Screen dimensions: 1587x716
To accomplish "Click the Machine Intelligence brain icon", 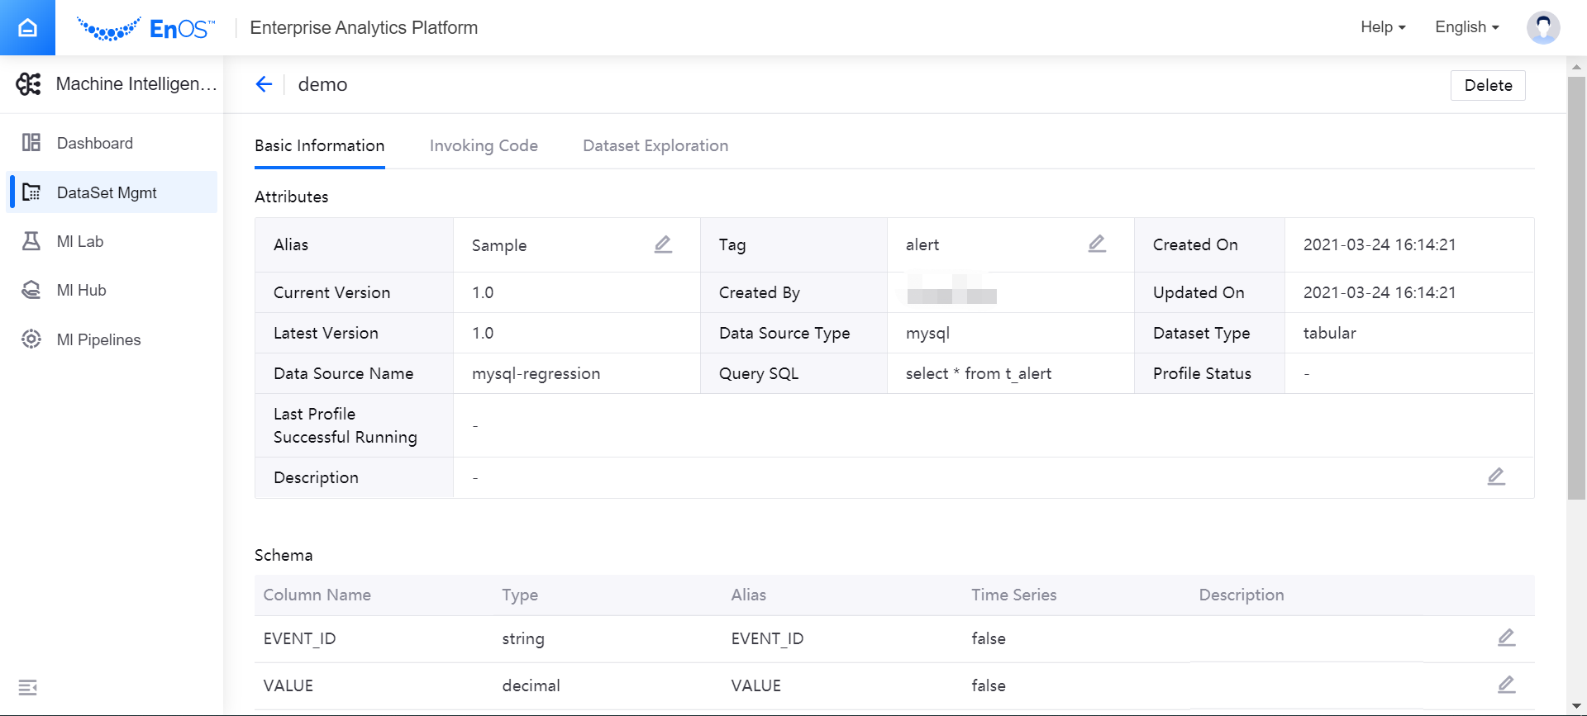I will (x=29, y=83).
